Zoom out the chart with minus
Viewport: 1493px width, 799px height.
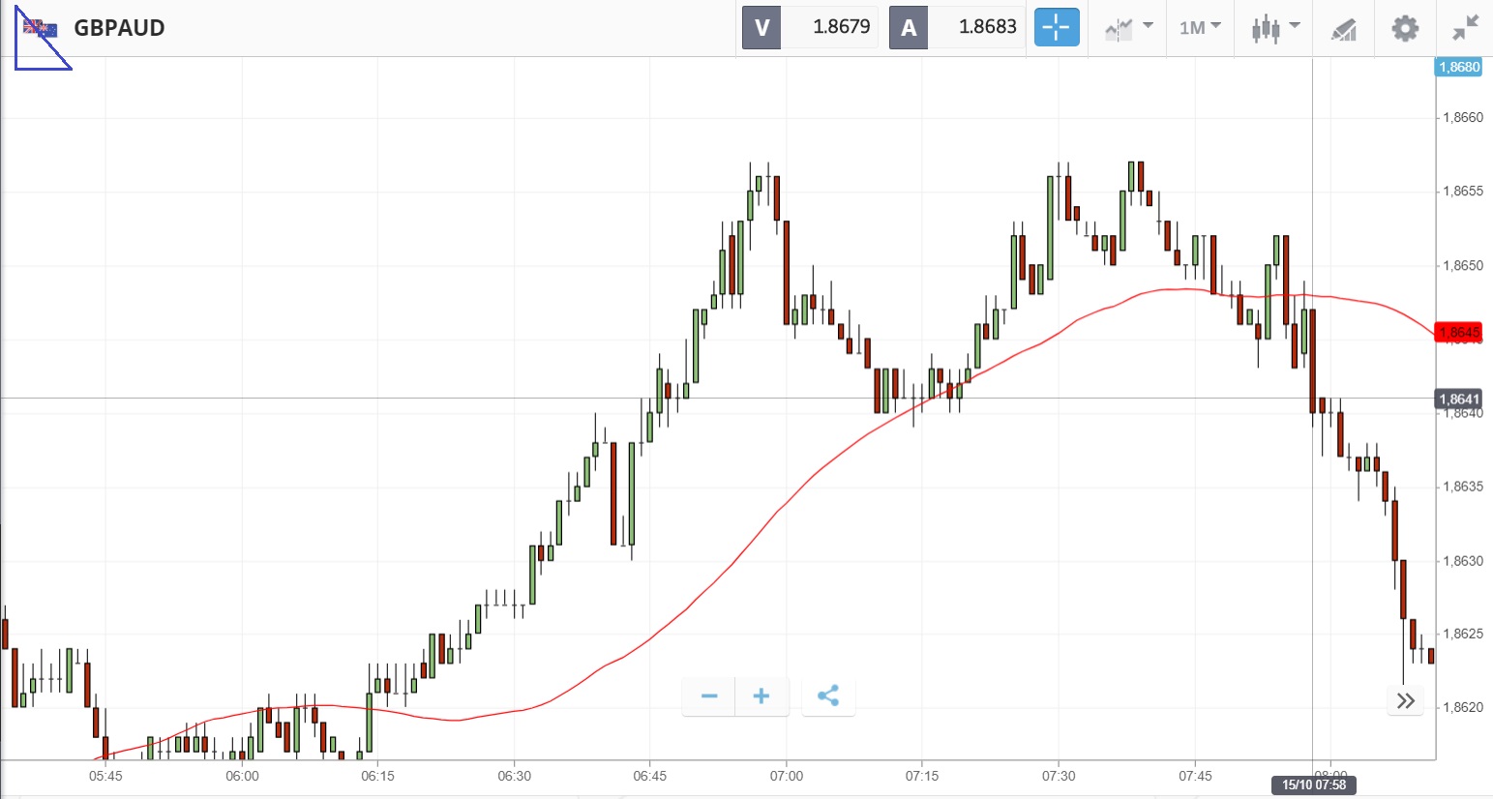[x=709, y=695]
